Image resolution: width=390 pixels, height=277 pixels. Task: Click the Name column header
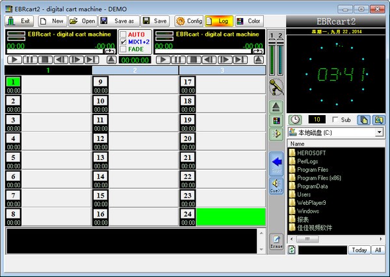point(336,144)
